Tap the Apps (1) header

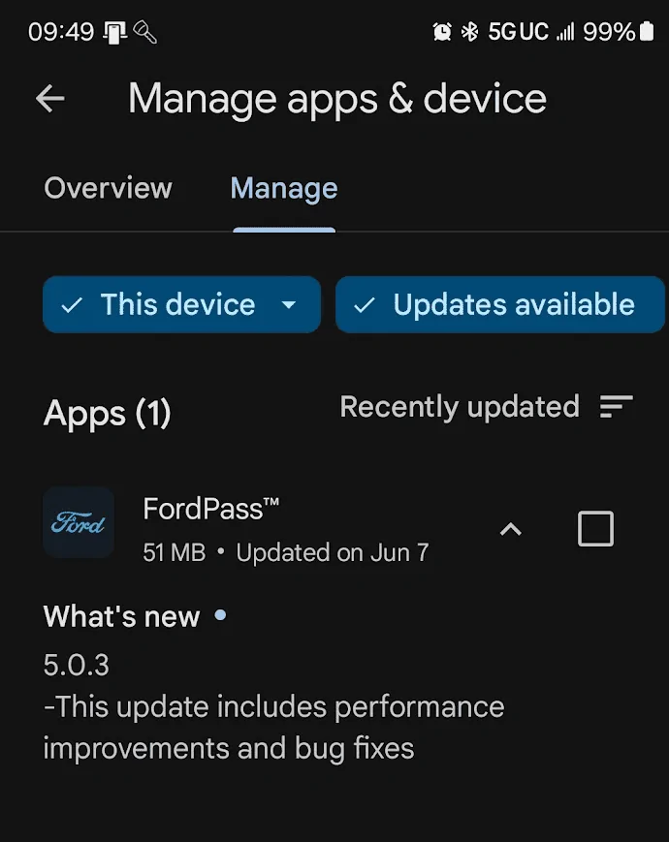pyautogui.click(x=107, y=414)
